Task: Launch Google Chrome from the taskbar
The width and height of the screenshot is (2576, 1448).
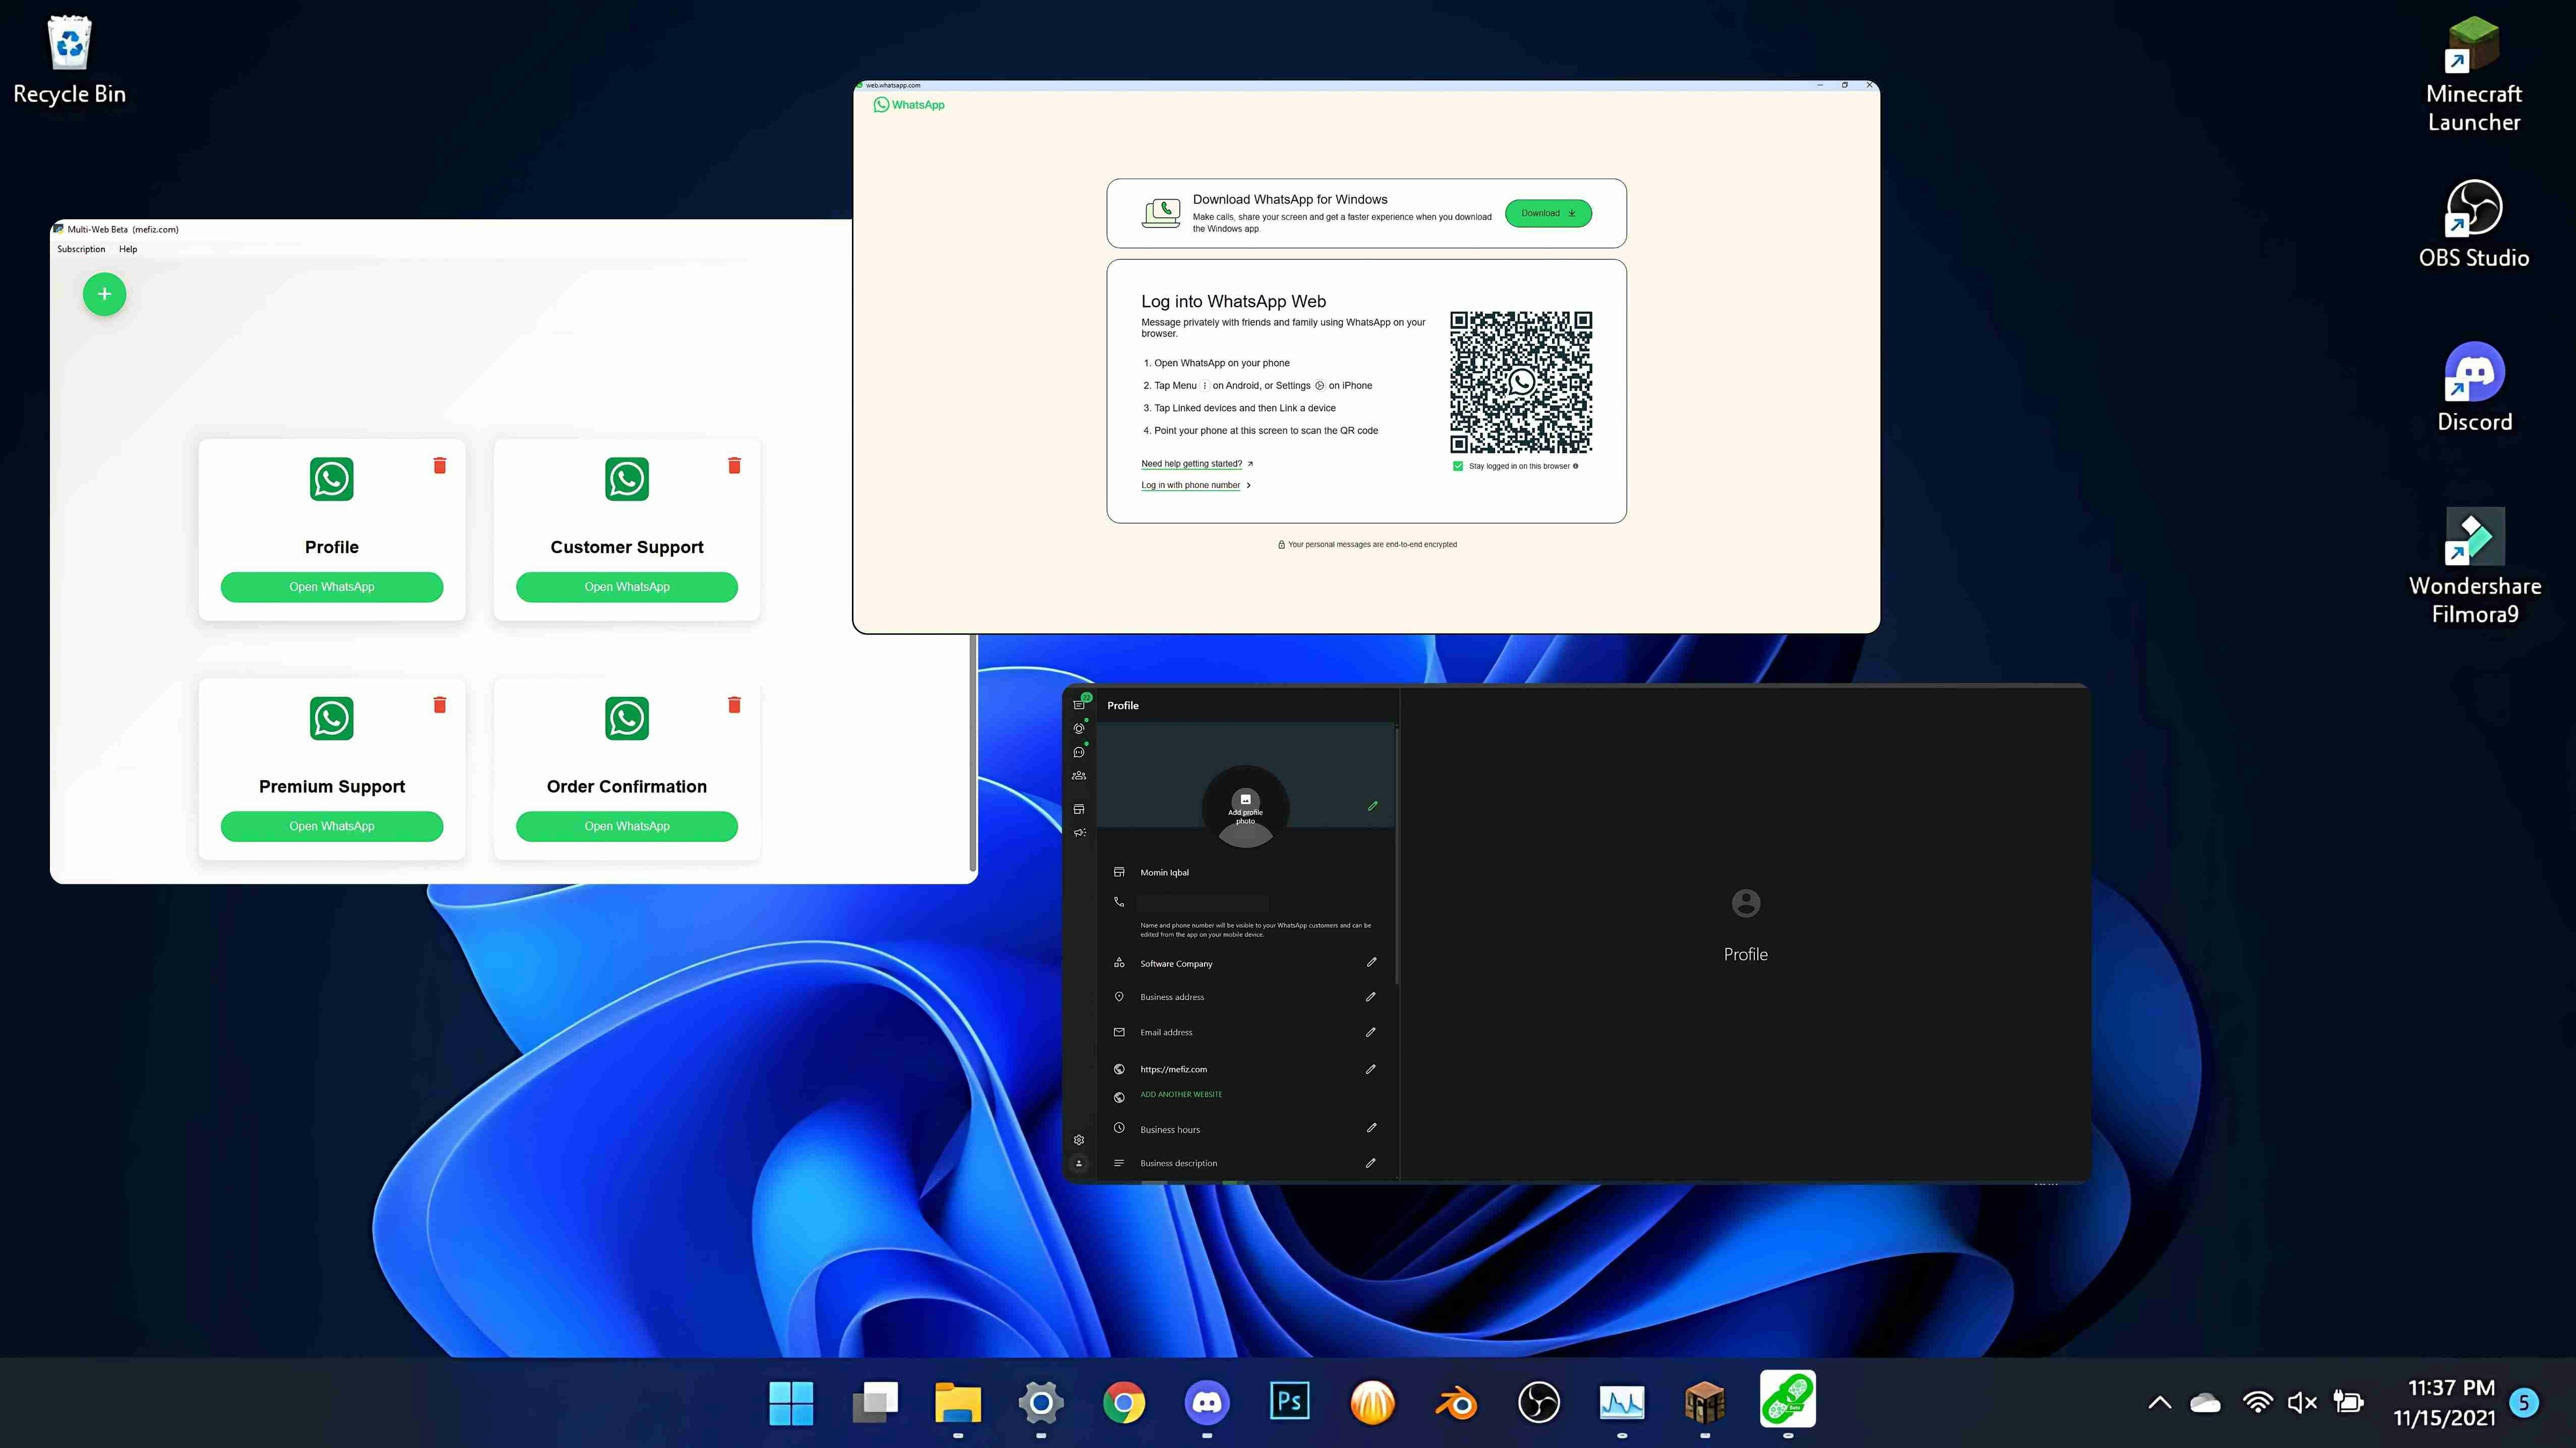Action: tap(1124, 1403)
